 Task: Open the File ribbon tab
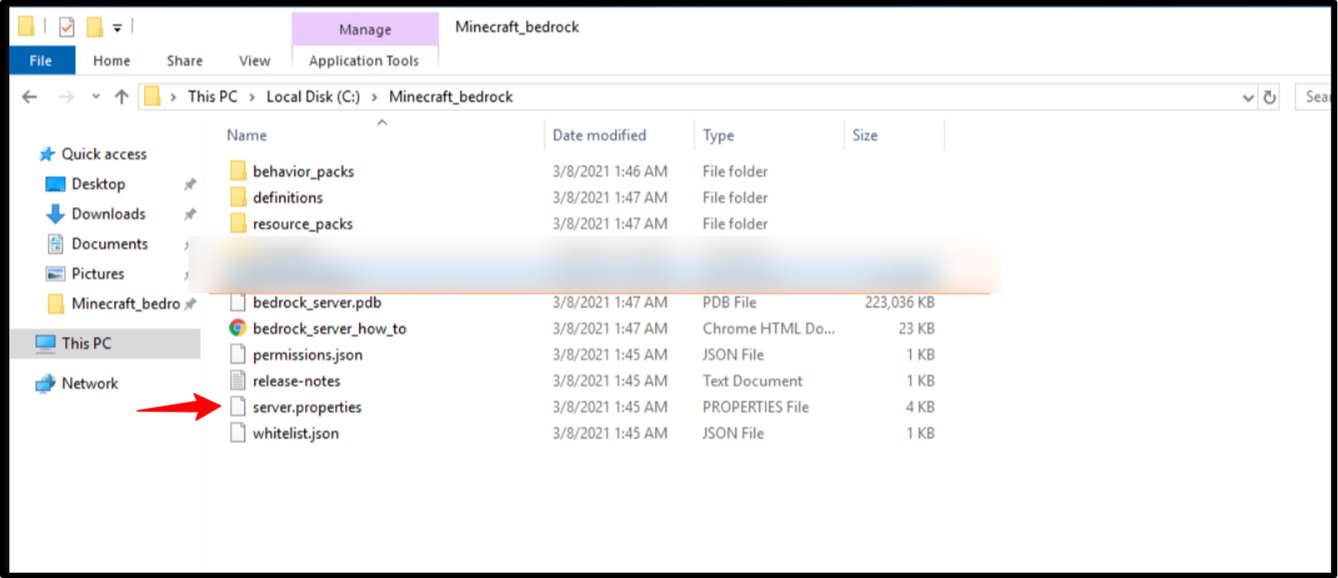pyautogui.click(x=41, y=61)
